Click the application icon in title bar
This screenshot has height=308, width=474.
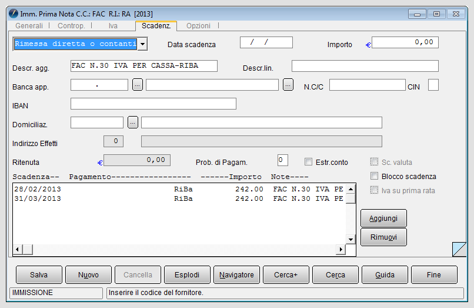pyautogui.click(x=14, y=14)
